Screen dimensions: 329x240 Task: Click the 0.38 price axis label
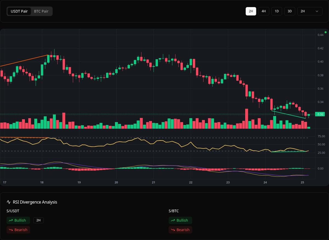[x=321, y=75]
